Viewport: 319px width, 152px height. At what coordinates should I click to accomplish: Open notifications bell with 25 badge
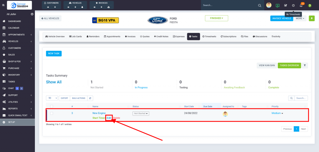301,5
